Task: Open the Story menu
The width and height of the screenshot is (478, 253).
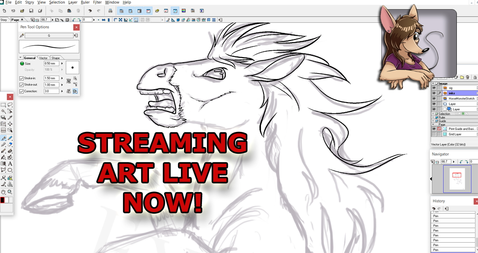Action: pyautogui.click(x=29, y=2)
